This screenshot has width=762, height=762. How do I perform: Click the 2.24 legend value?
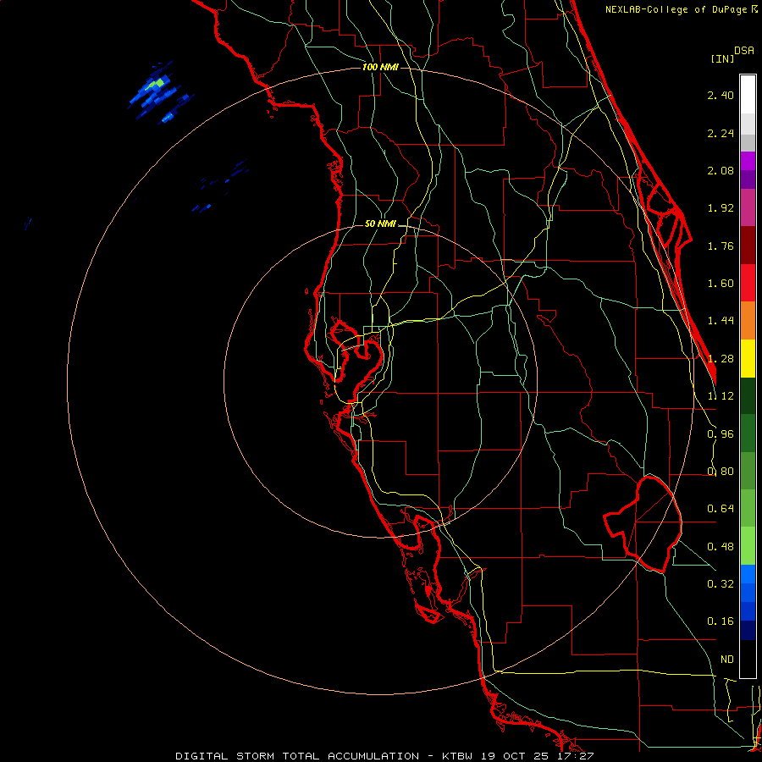point(721,133)
